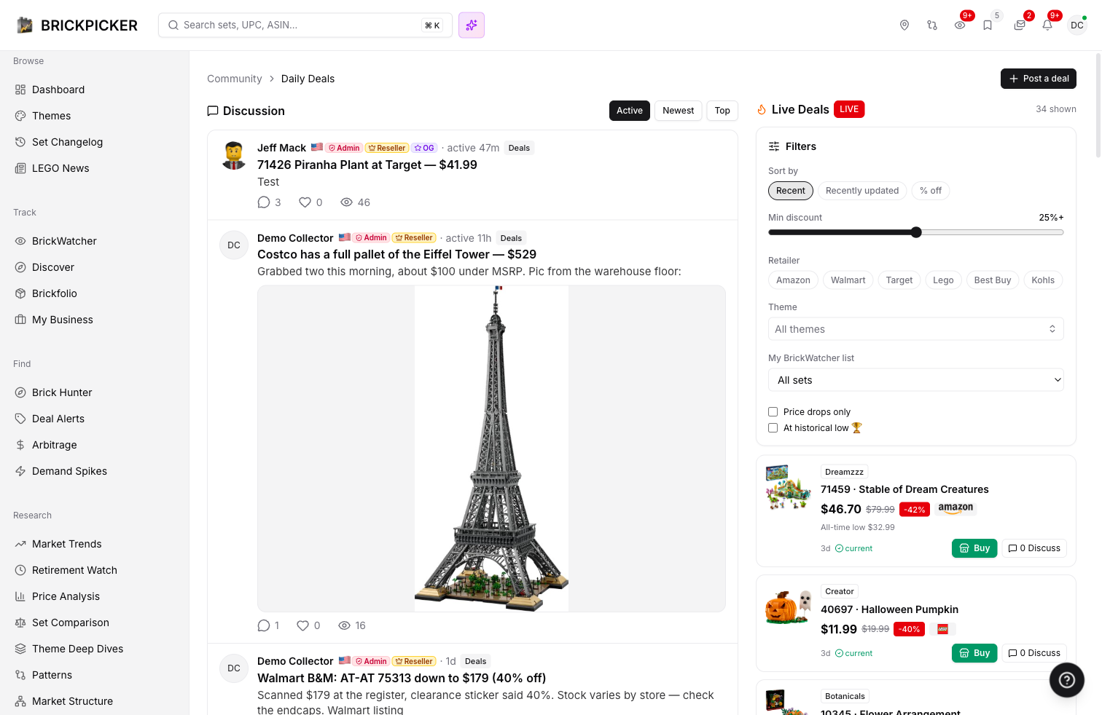Open the 71426 Piranha Plant at Target post

(367, 165)
